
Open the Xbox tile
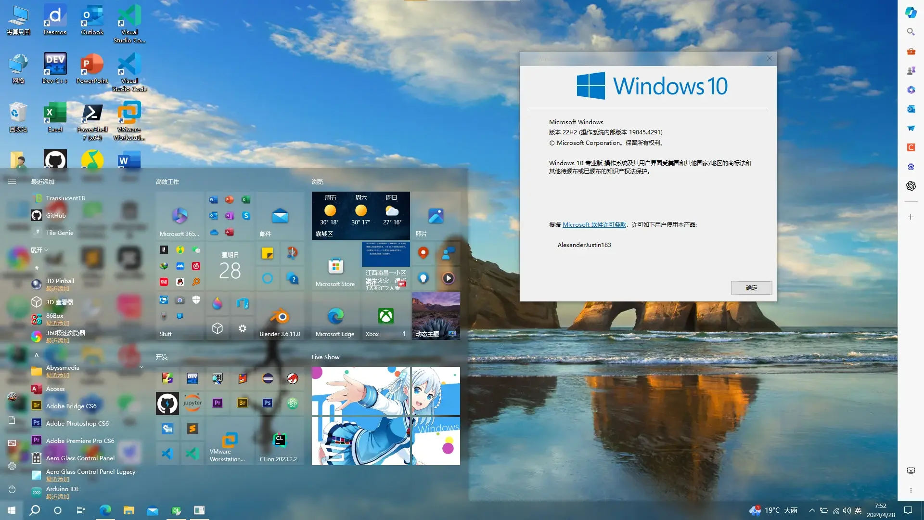click(x=385, y=317)
